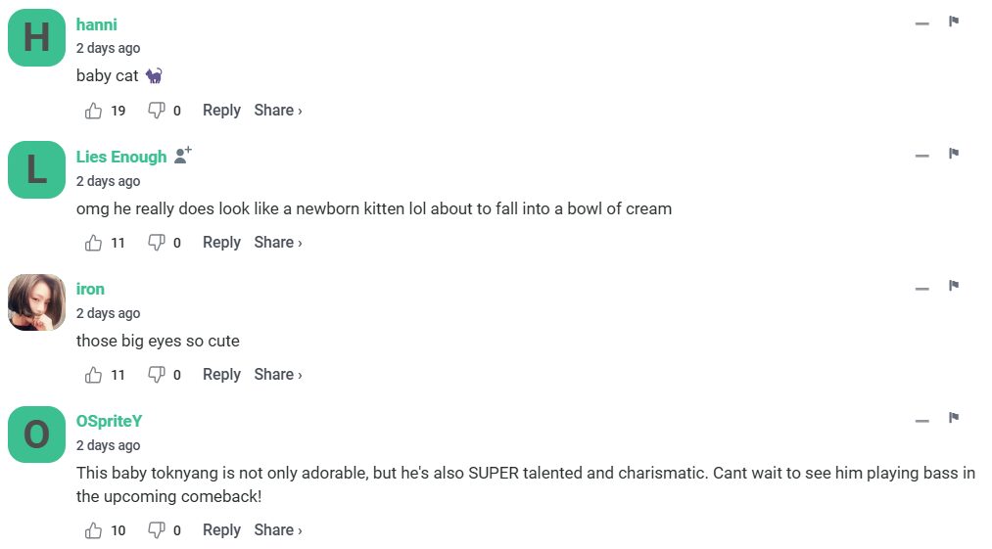Open the OSpriteY username profile link
The width and height of the screenshot is (992, 549).
[109, 421]
